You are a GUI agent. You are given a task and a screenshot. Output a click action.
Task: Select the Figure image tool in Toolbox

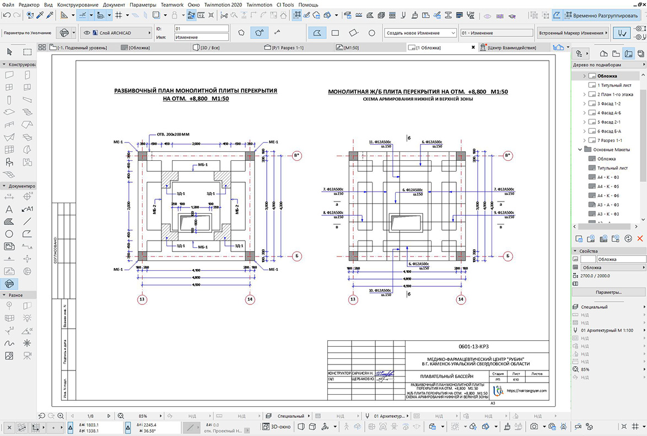click(9, 355)
